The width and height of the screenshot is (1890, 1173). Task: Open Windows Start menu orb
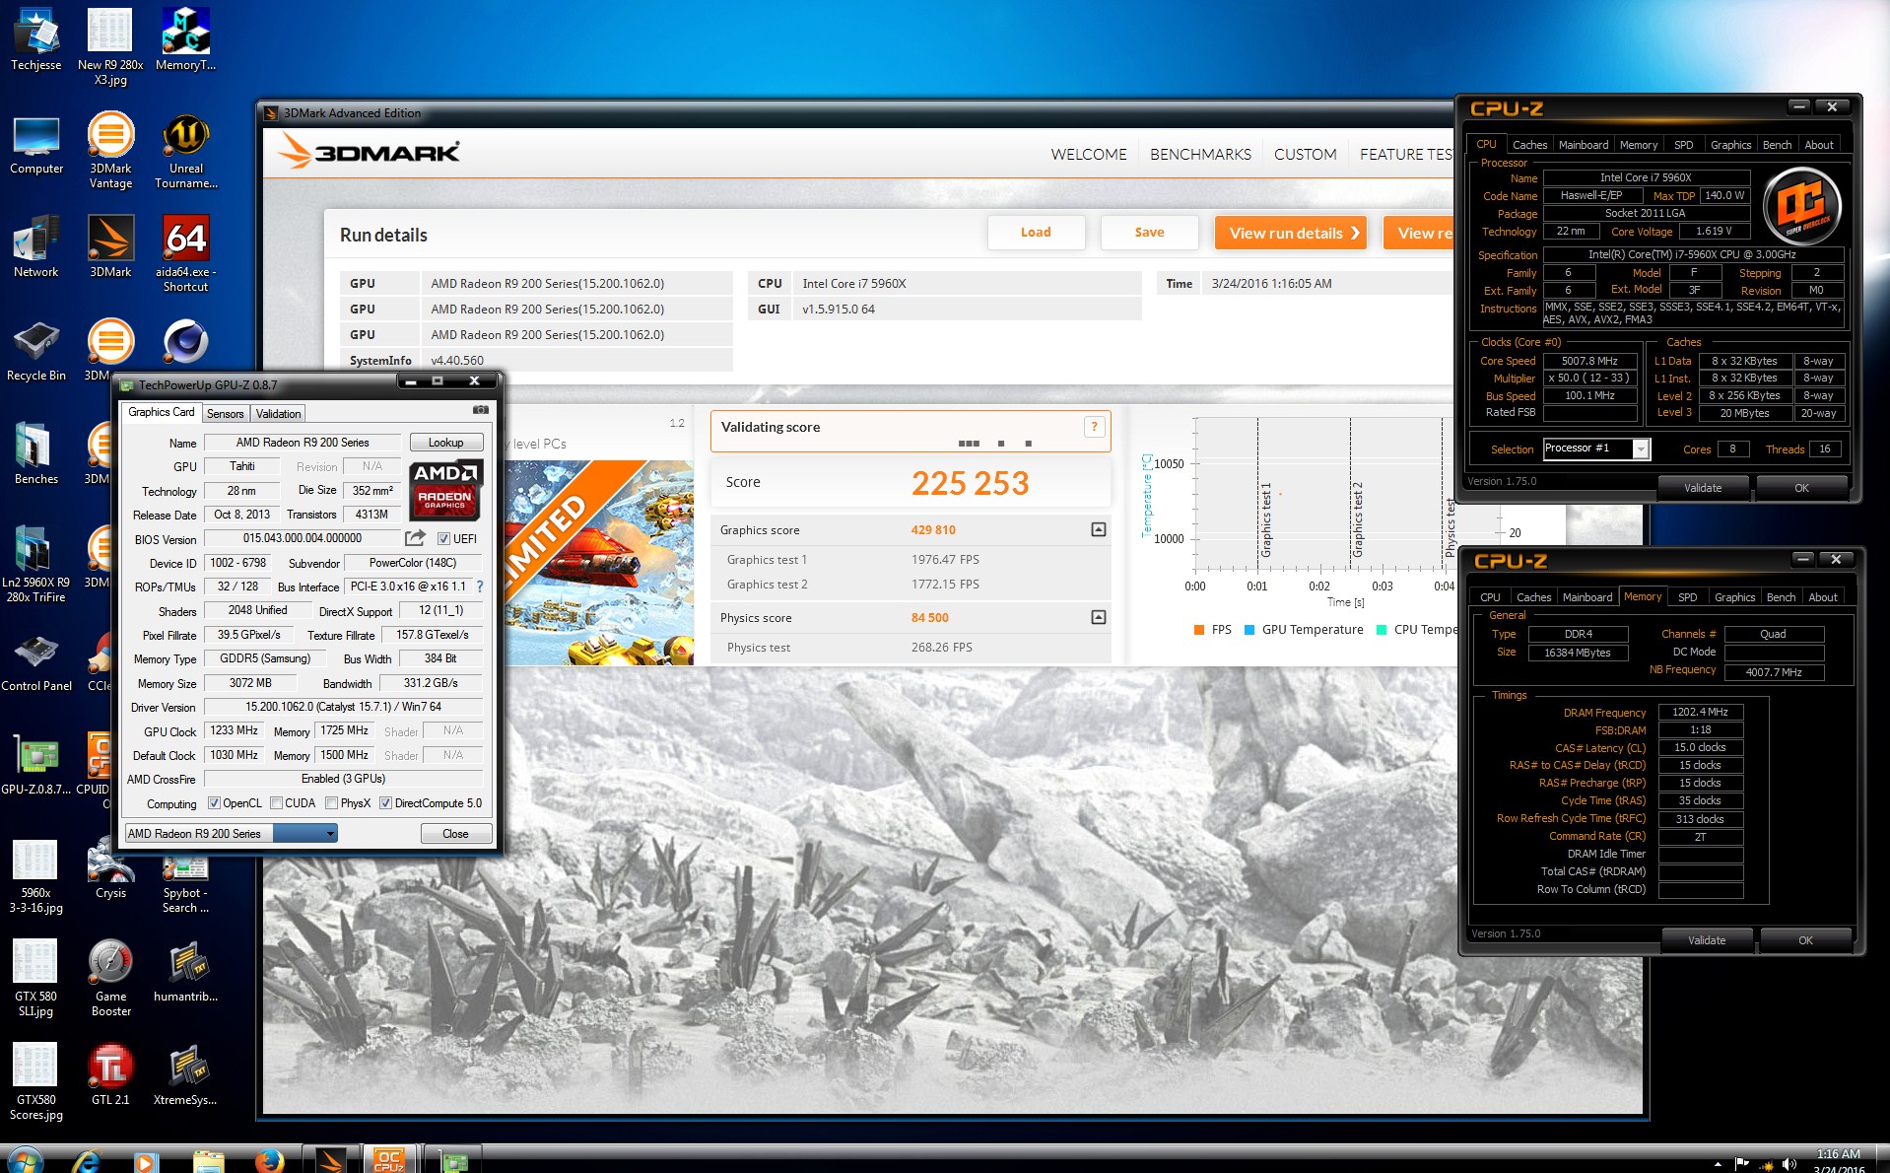pyautogui.click(x=26, y=1160)
